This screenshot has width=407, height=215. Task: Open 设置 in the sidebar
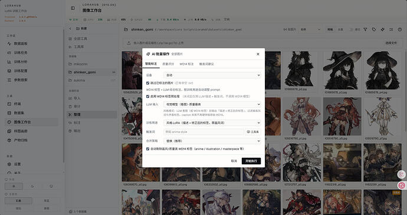pos(31,164)
